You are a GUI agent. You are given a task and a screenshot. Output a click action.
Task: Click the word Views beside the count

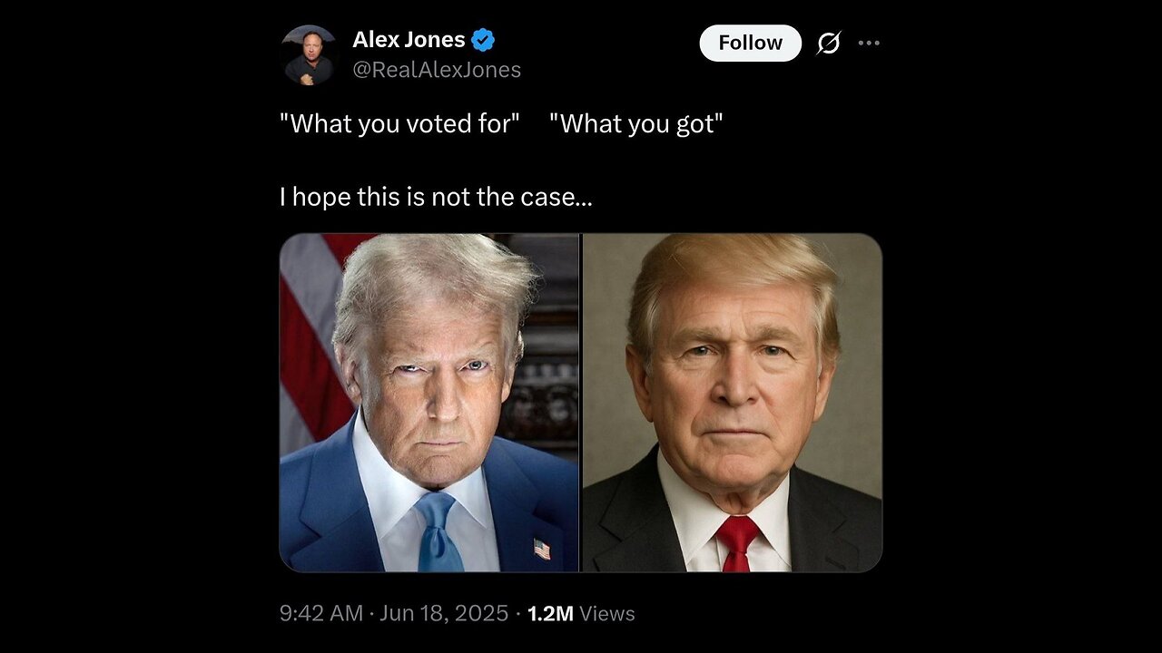click(x=607, y=614)
